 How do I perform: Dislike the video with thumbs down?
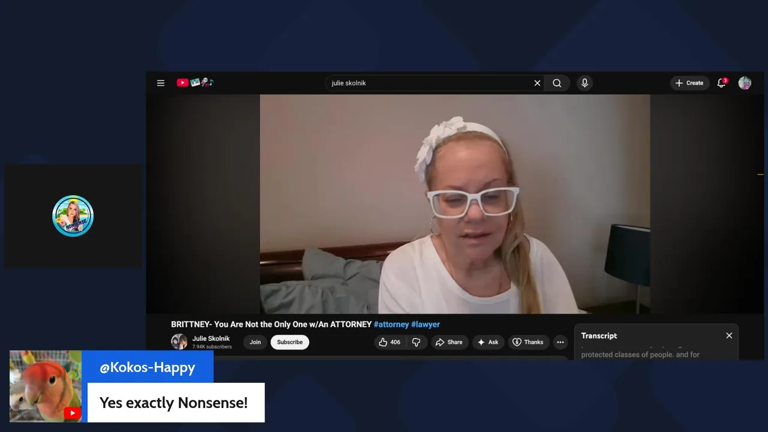point(416,342)
